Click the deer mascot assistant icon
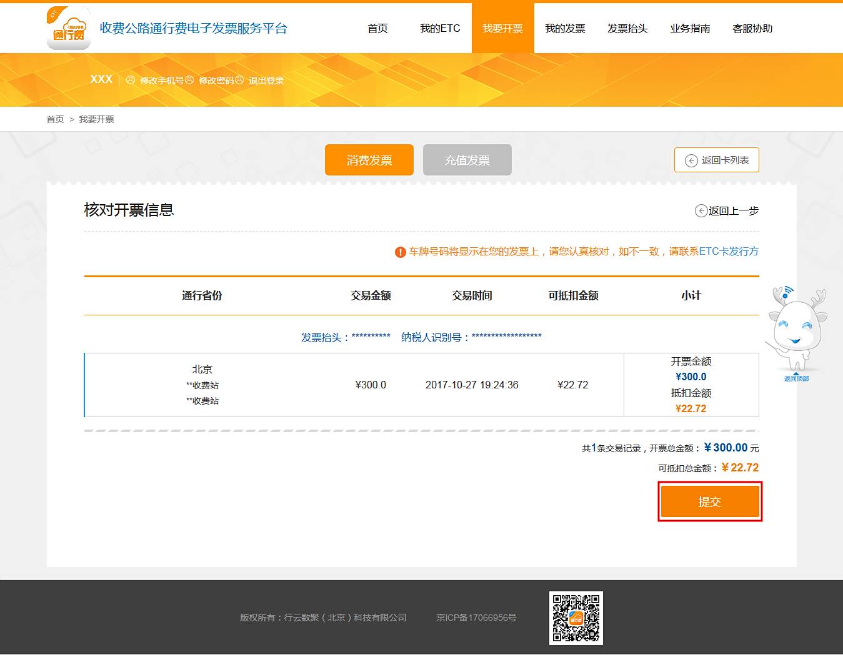Viewport: 843px width, 655px height. click(796, 328)
